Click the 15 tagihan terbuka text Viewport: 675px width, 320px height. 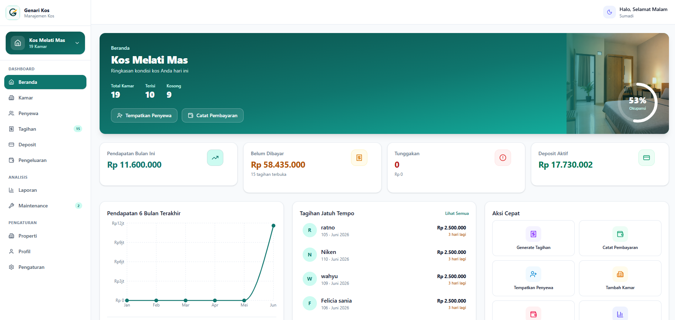[269, 174]
